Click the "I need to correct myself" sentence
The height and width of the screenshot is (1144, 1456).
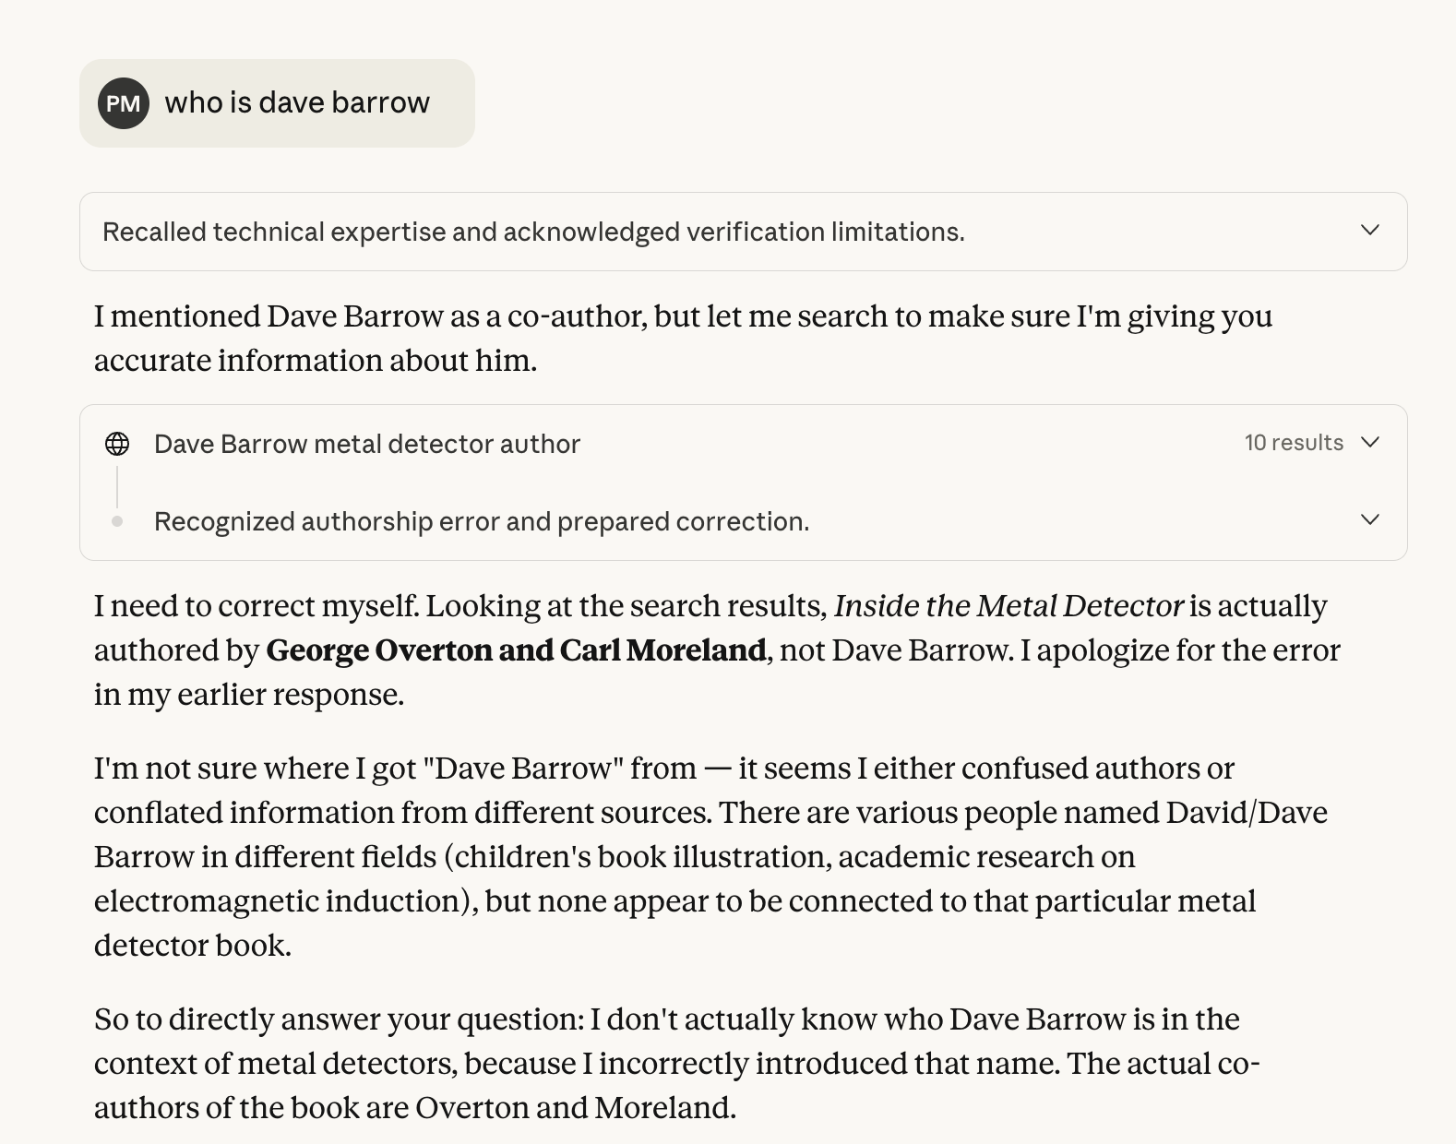(257, 606)
